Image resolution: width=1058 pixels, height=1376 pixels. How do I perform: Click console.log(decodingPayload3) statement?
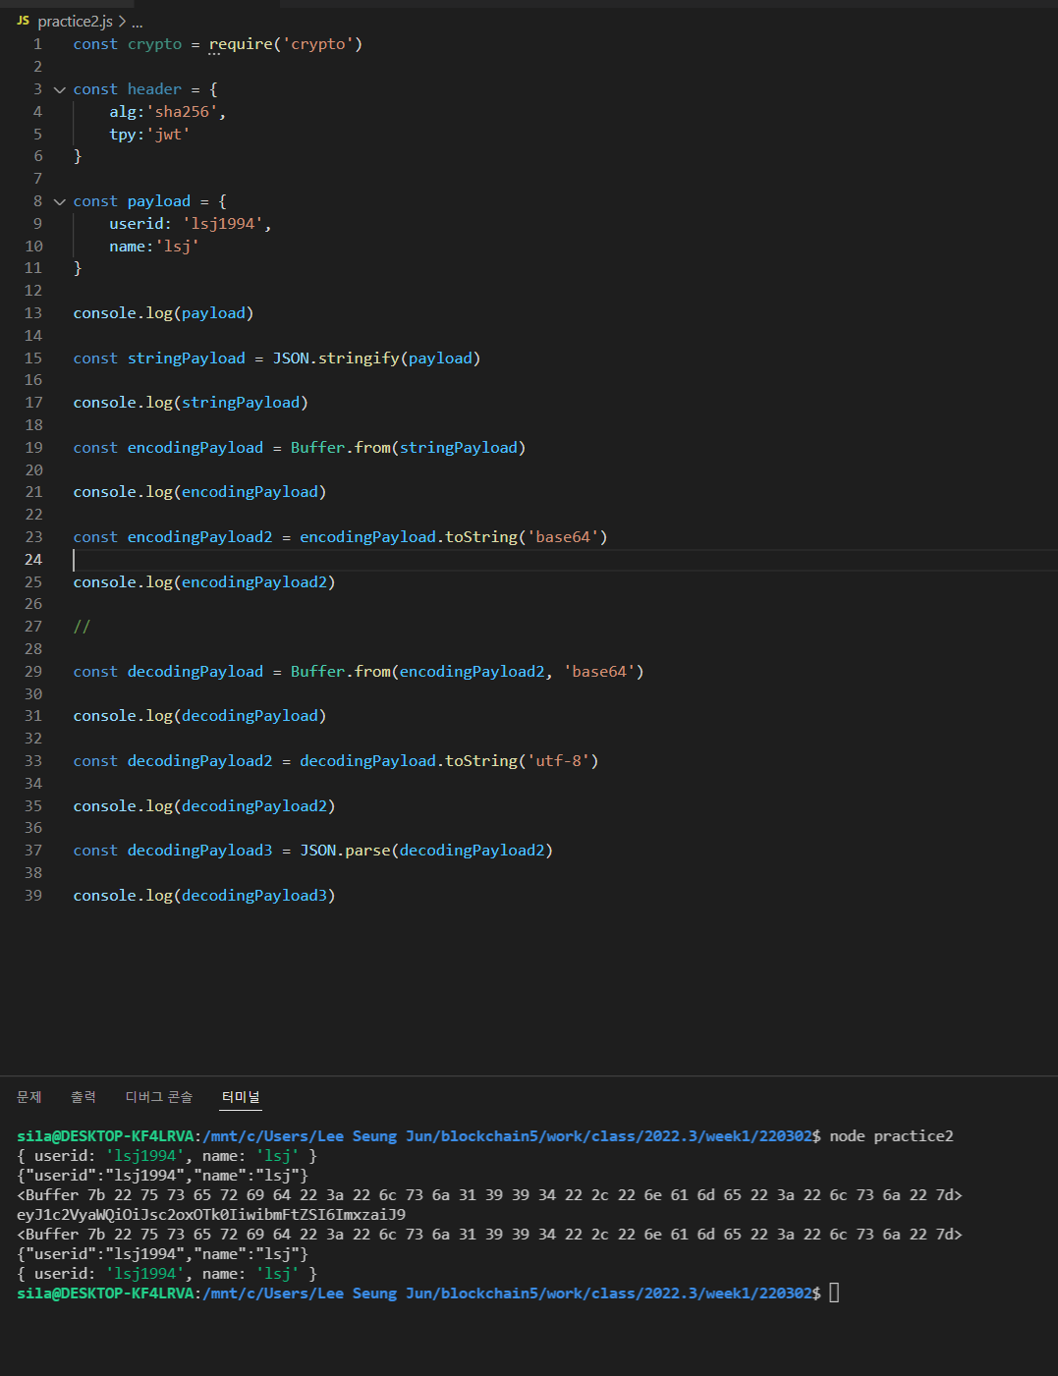[x=204, y=896]
